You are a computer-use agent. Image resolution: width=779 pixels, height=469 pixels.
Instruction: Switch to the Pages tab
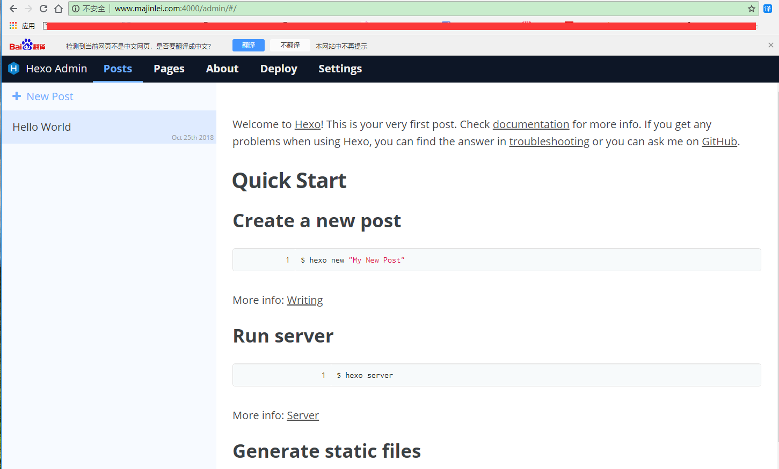tap(169, 69)
